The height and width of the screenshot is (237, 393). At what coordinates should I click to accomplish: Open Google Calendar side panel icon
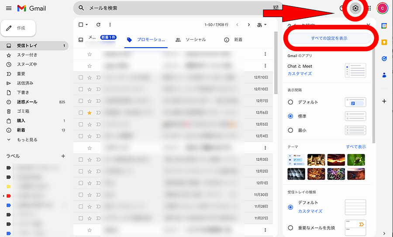click(384, 26)
